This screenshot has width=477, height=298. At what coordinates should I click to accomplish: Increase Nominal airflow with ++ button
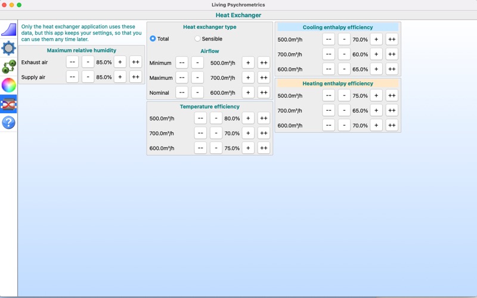tap(264, 92)
